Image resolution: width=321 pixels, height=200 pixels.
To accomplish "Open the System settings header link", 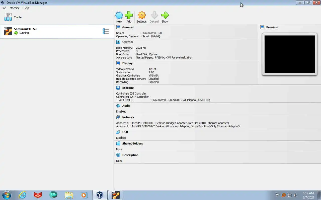I will [128, 42].
